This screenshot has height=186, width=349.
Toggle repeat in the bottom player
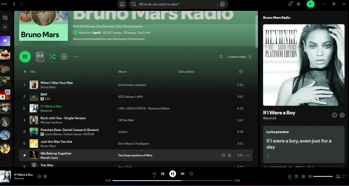point(191,174)
